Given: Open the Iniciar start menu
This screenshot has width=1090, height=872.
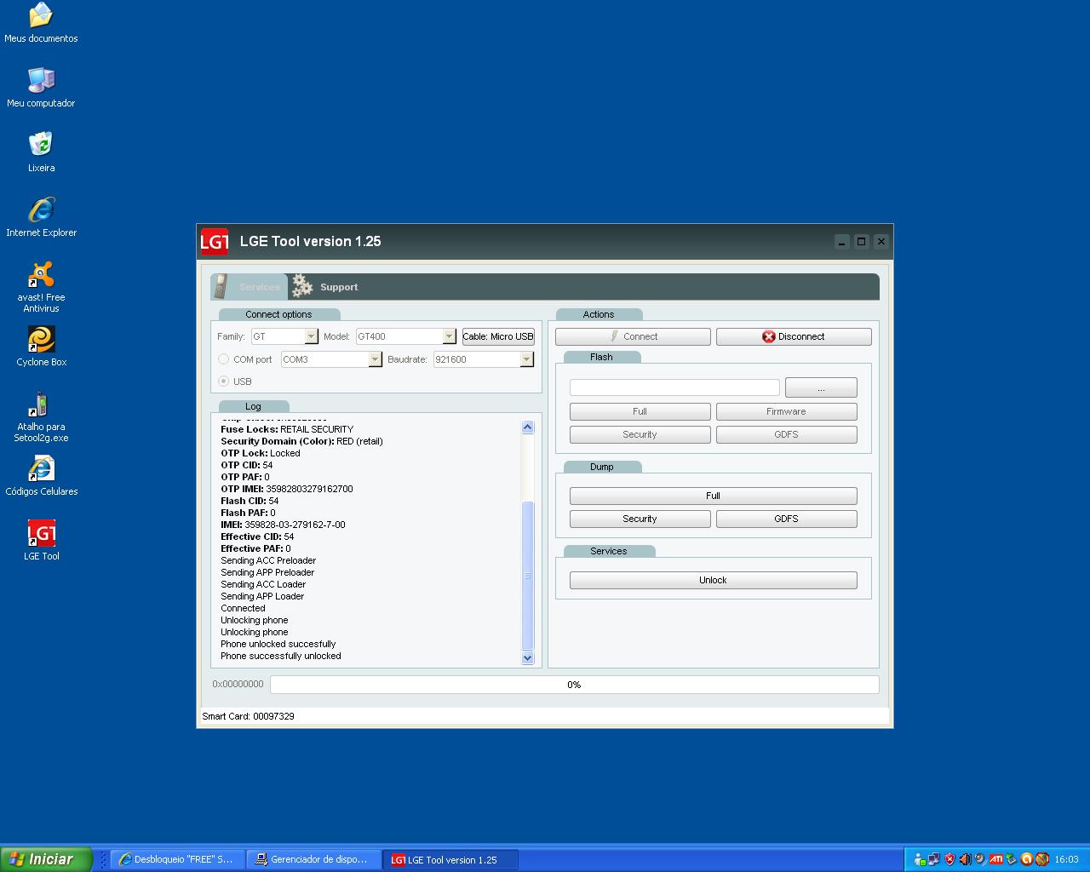Looking at the screenshot, I should pos(46,859).
